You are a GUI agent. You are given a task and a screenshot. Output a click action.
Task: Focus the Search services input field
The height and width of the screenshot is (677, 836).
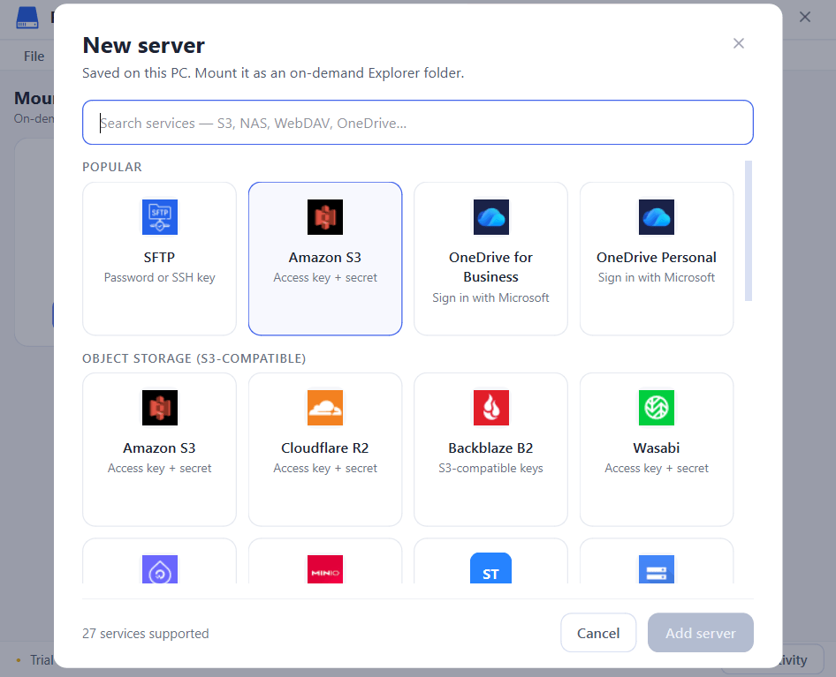tap(417, 123)
